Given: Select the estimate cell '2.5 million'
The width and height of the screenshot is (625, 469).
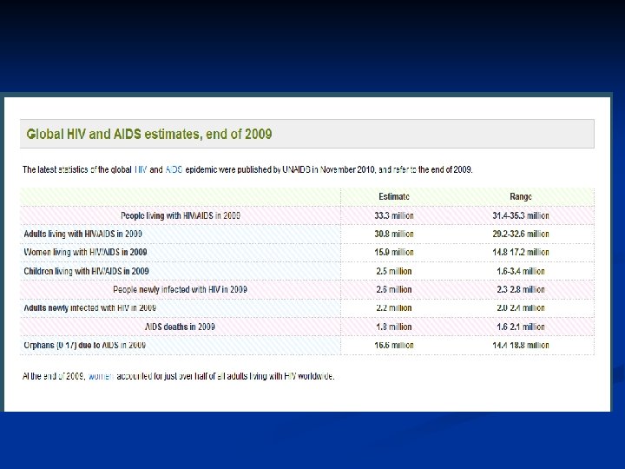Looking at the screenshot, I should tap(394, 271).
